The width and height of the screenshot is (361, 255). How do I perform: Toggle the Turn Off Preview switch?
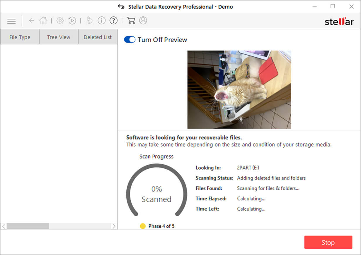click(x=130, y=40)
